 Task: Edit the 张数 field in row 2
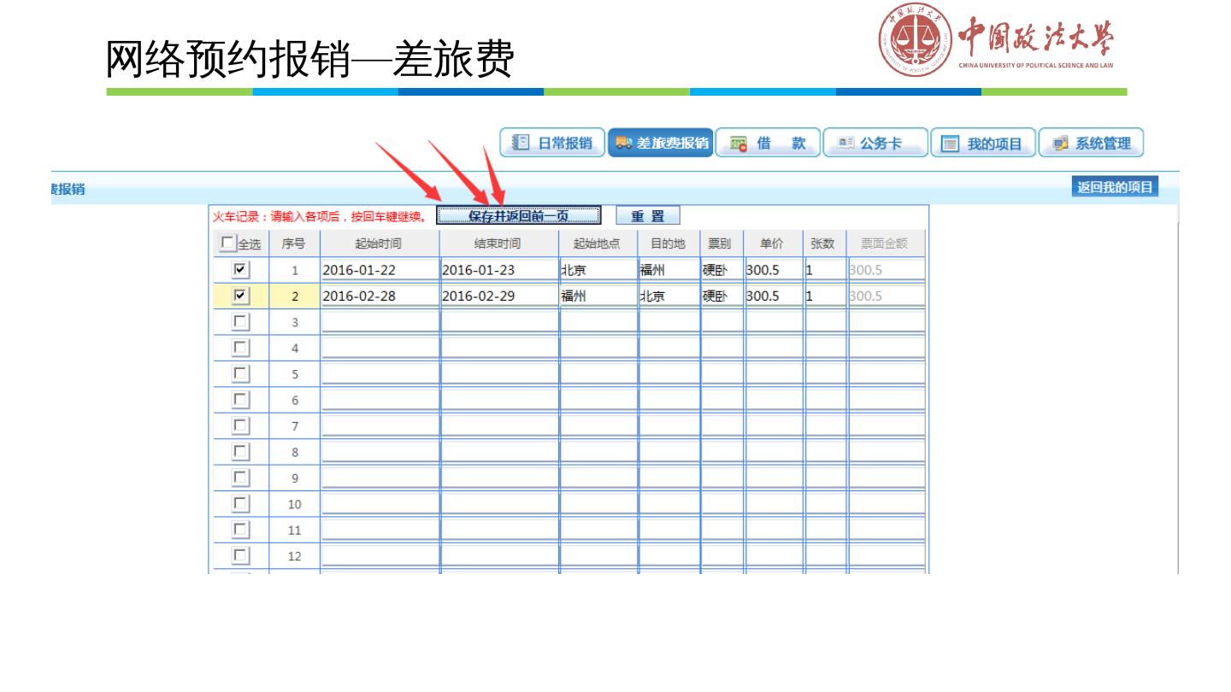coord(826,296)
